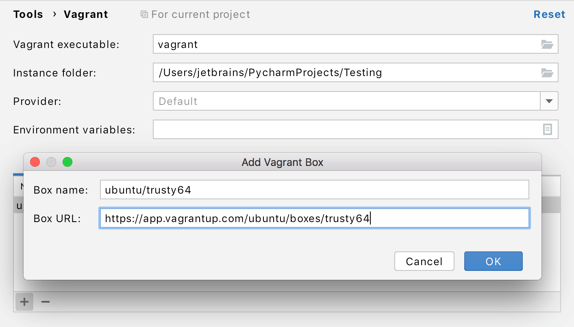574x327 pixels.
Task: Click the yellow minimize traffic light
Action: click(51, 162)
